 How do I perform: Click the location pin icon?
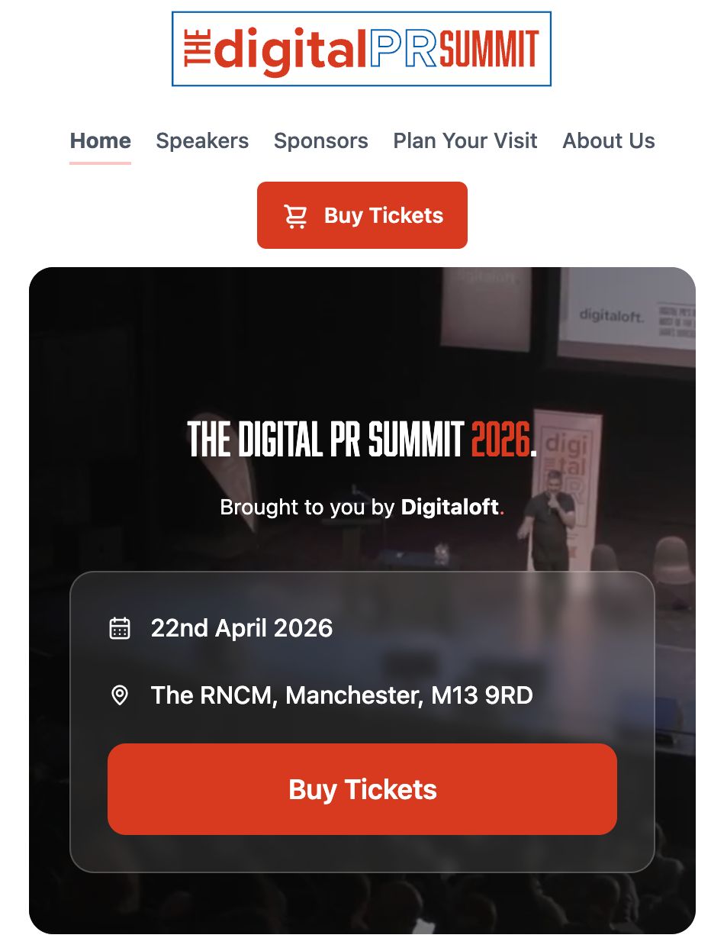coord(120,695)
